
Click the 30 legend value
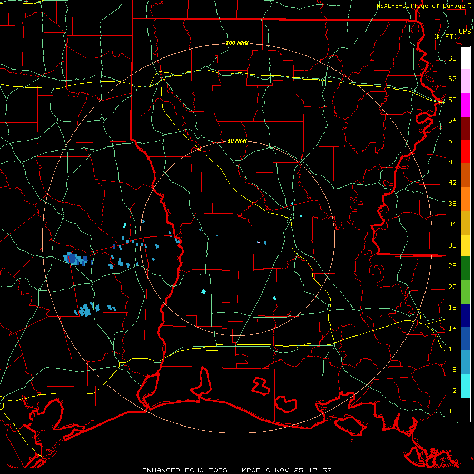point(452,245)
